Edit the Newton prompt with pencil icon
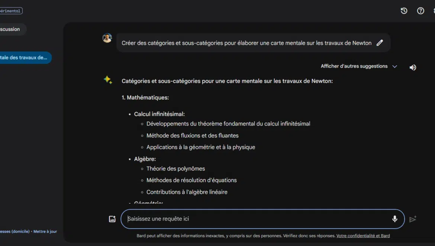This screenshot has height=246, width=435. pyautogui.click(x=380, y=43)
